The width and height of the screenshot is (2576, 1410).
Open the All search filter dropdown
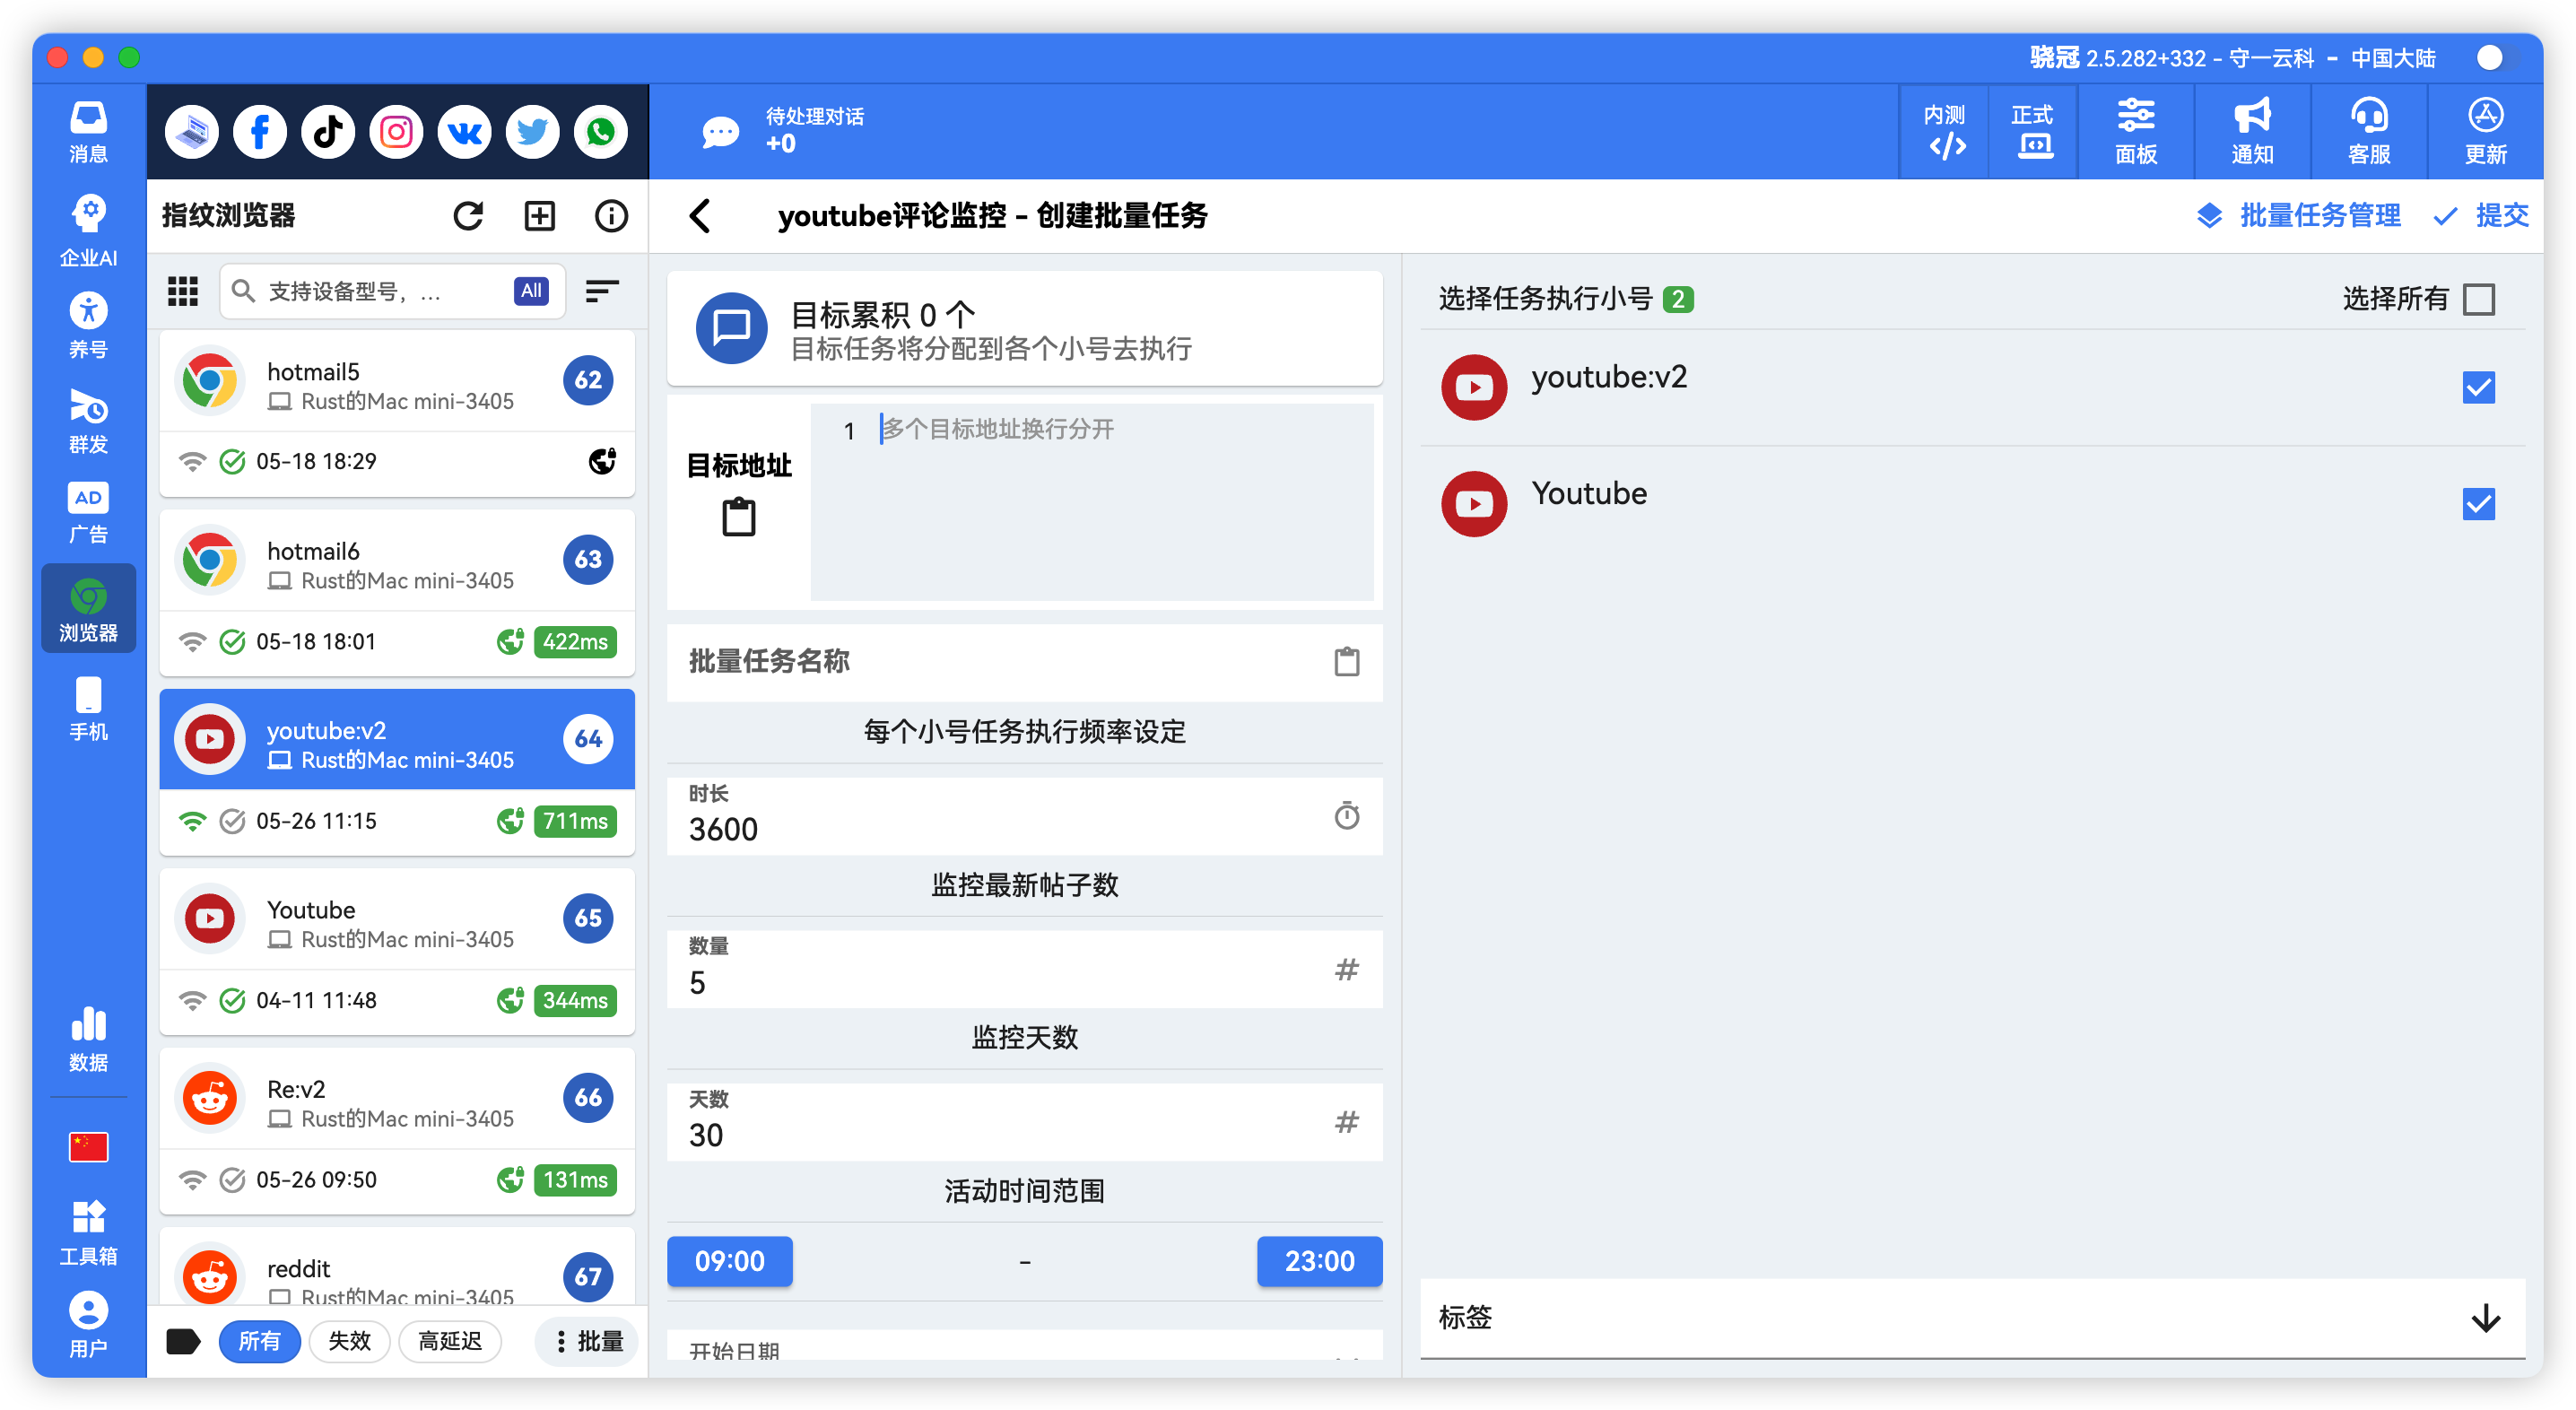(531, 291)
